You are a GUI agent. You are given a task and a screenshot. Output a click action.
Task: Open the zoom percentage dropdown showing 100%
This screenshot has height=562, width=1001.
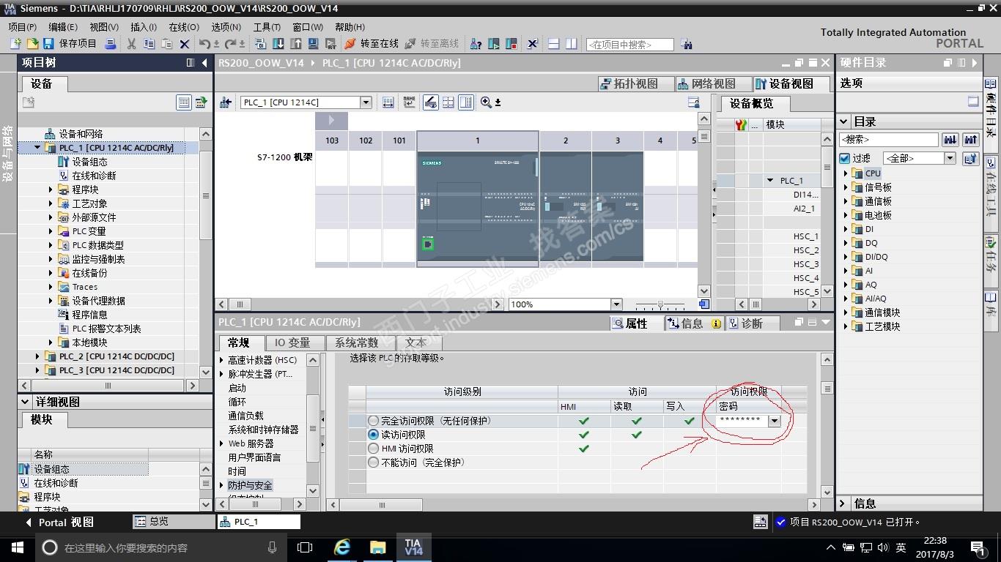pyautogui.click(x=616, y=304)
